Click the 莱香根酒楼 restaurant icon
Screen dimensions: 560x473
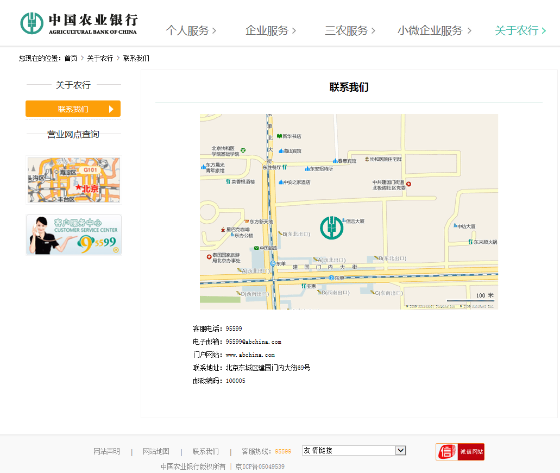click(x=228, y=182)
